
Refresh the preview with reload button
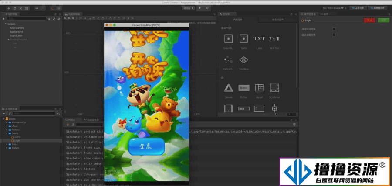[x=207, y=8]
